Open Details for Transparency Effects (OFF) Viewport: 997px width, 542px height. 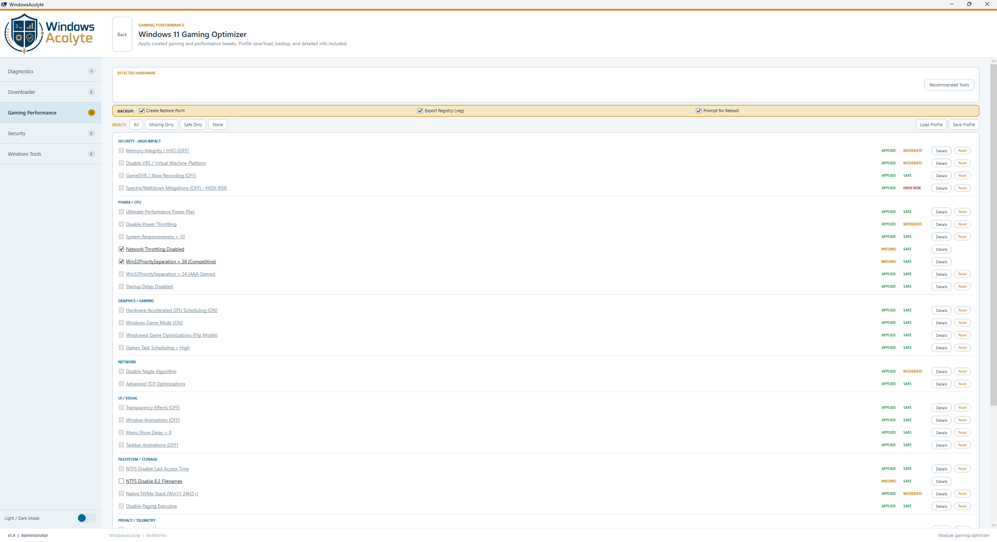point(941,408)
